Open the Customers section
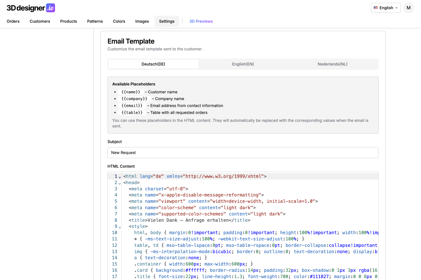Image resolution: width=421 pixels, height=280 pixels. pyautogui.click(x=40, y=21)
